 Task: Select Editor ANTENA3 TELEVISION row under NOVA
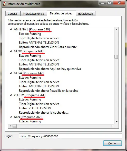[39, 86]
